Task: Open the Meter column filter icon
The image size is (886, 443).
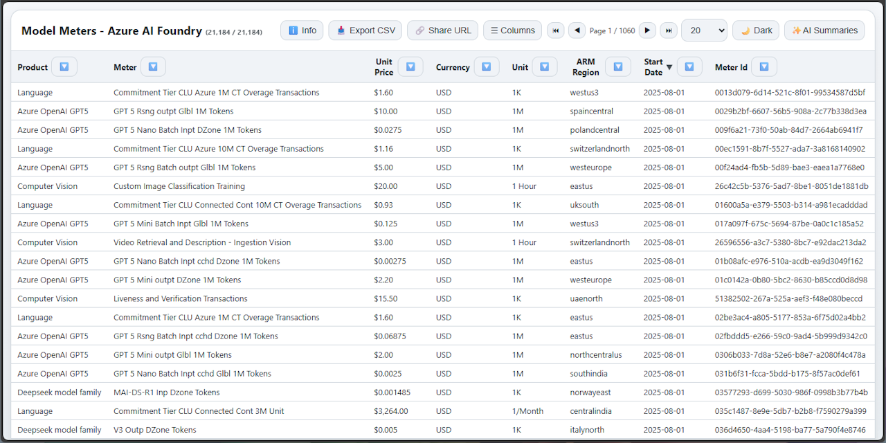Action: point(153,66)
